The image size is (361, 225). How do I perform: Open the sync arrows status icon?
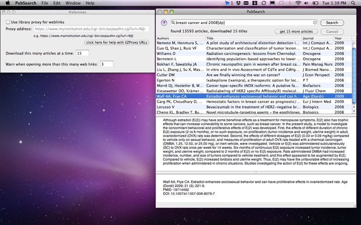point(264,3)
